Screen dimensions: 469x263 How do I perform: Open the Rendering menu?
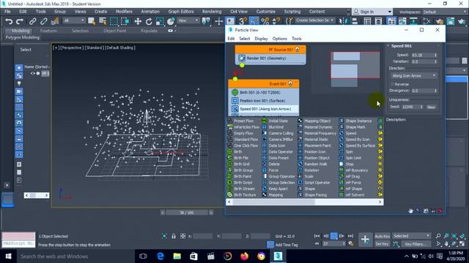coord(212,12)
